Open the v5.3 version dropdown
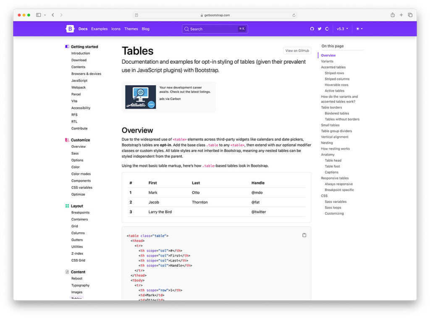Image resolution: width=430 pixels, height=318 pixels. (x=342, y=29)
